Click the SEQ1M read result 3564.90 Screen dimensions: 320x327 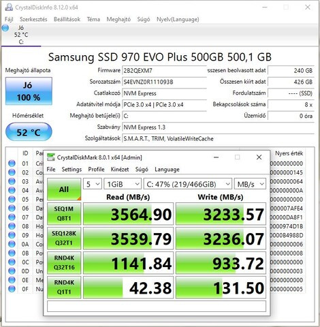(x=128, y=214)
